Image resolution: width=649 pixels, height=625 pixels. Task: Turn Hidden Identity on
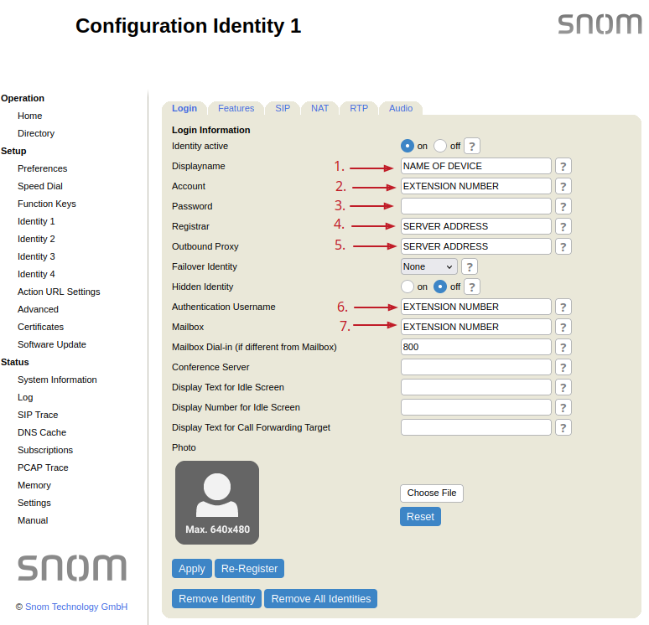point(408,287)
